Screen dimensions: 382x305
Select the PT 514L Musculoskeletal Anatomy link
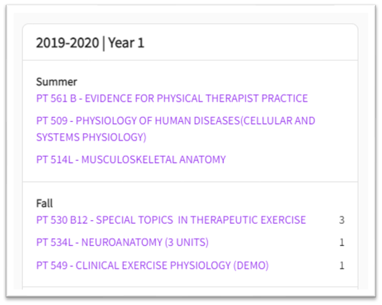131,160
